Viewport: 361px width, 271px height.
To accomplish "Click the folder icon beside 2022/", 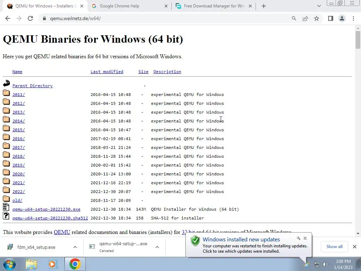I will [x=6, y=190].
